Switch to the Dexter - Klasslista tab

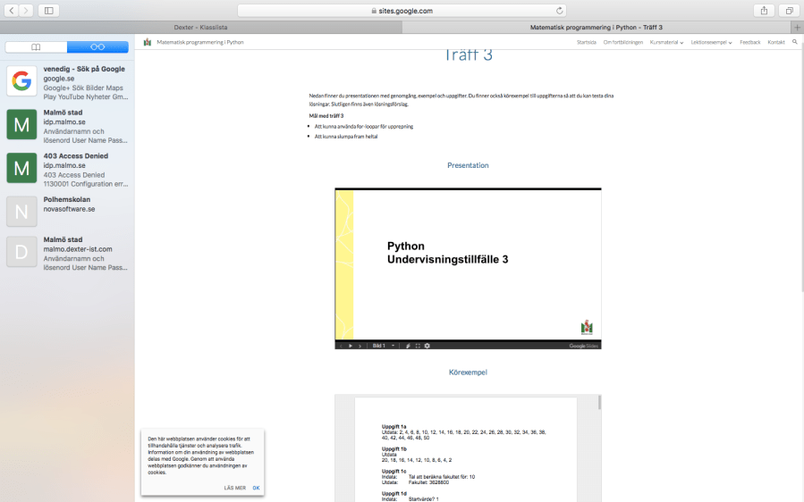(x=201, y=28)
